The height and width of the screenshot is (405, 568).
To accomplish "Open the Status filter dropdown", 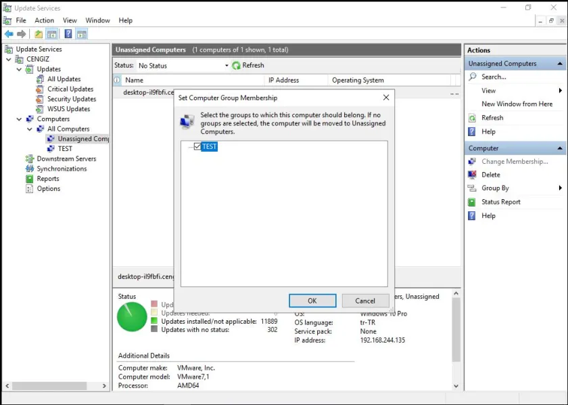I will tap(227, 66).
